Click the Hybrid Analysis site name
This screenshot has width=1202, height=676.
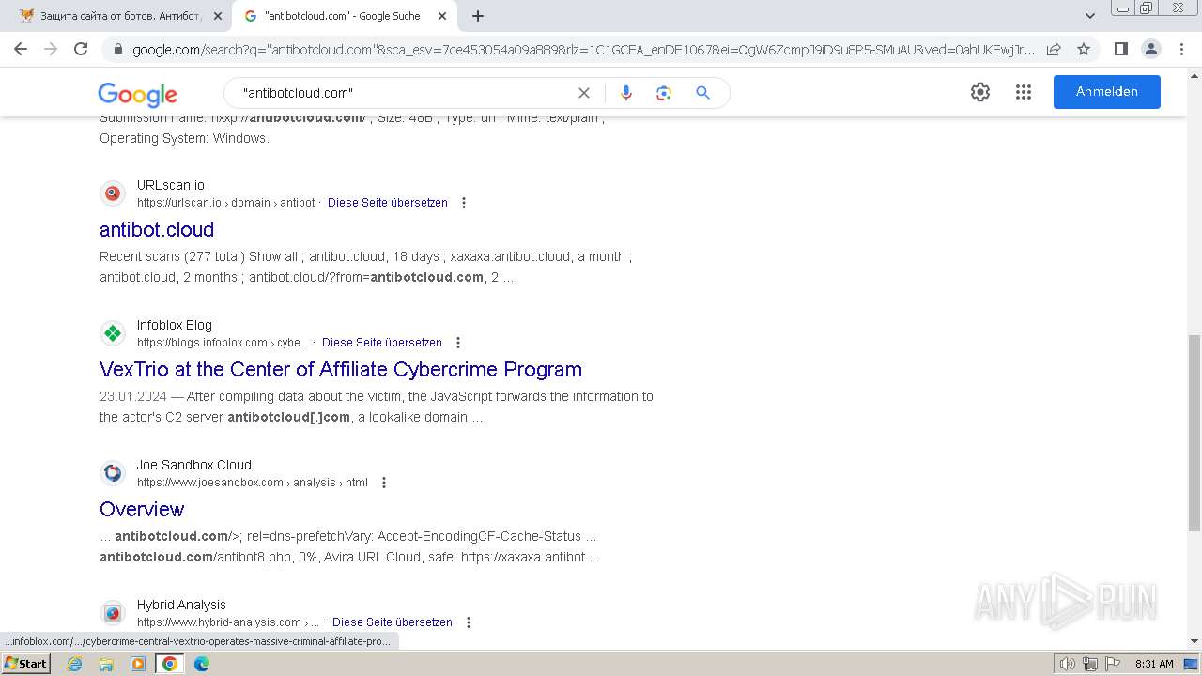pyautogui.click(x=181, y=605)
